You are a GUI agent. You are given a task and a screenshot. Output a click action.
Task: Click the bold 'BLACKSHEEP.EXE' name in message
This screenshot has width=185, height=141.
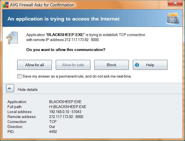point(65,35)
